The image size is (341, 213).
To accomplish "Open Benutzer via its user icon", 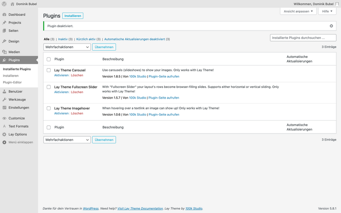I will tap(4, 91).
